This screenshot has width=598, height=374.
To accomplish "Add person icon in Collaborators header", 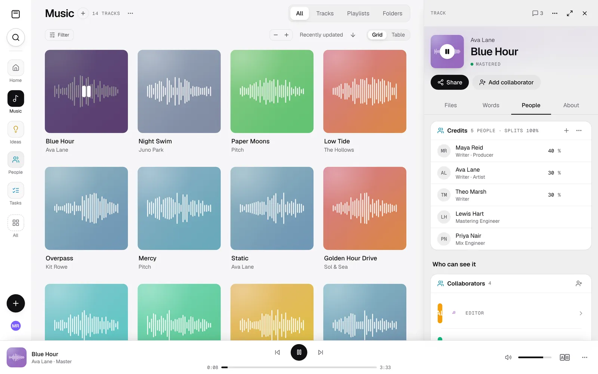I will click(579, 283).
